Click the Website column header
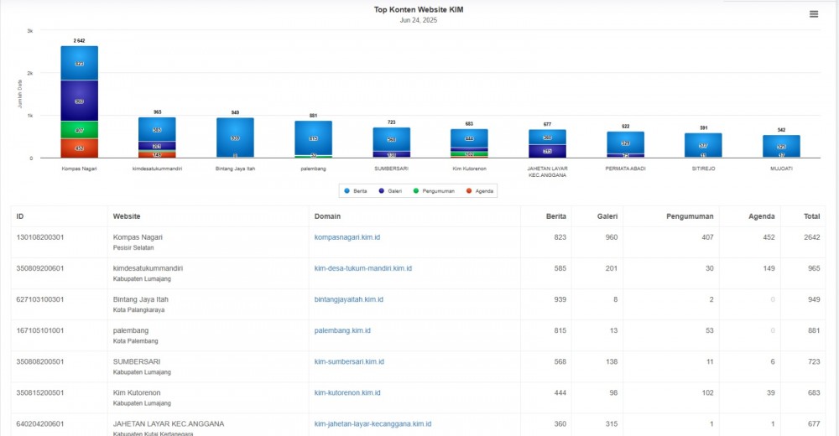Viewport: 839px width, 436px height. click(127, 216)
